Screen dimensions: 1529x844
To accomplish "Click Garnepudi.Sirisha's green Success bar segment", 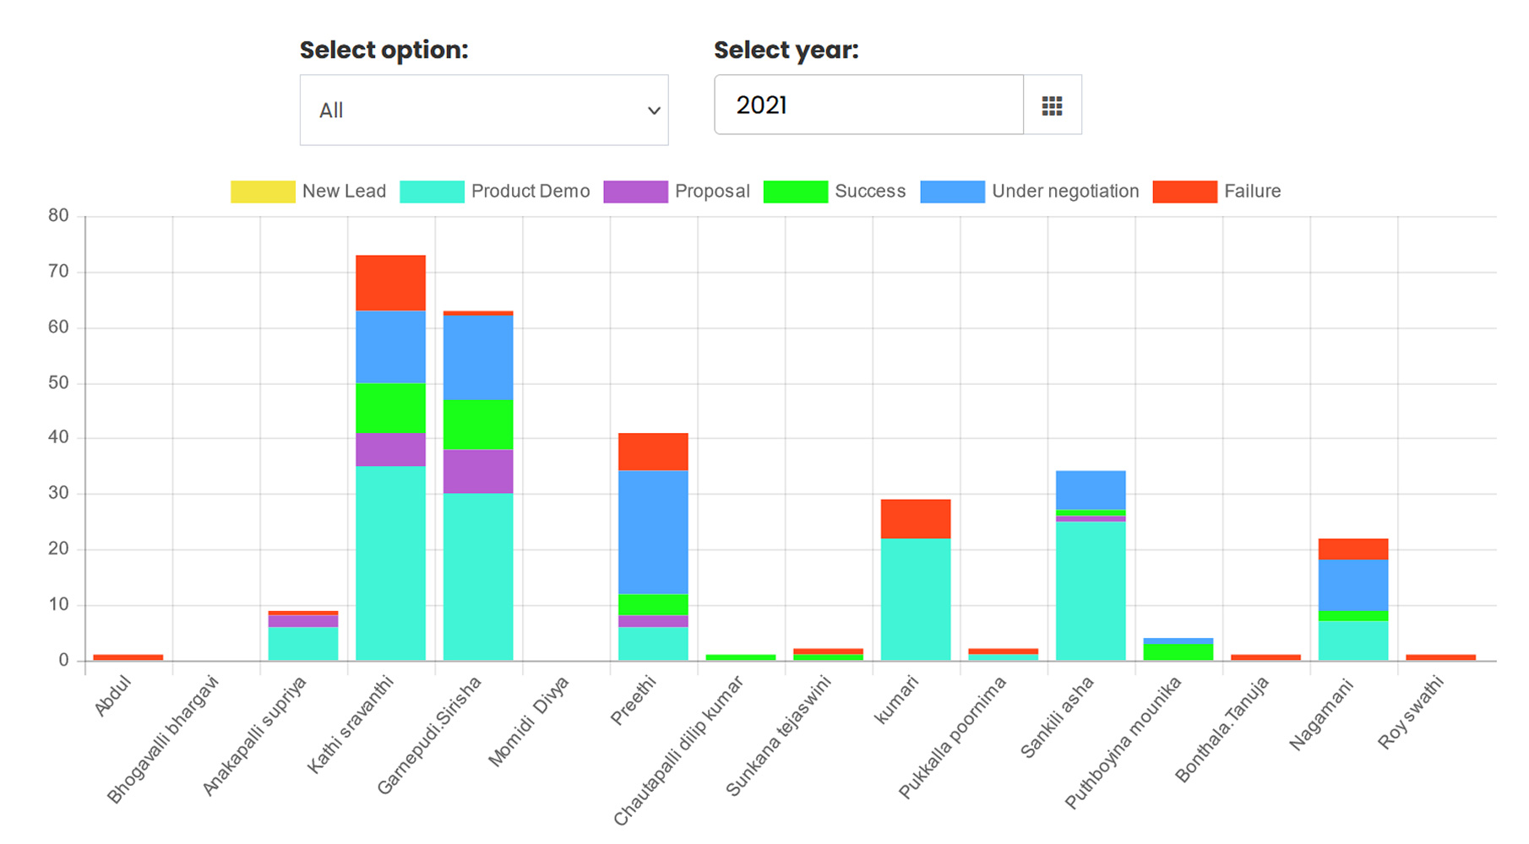I will pos(478,425).
